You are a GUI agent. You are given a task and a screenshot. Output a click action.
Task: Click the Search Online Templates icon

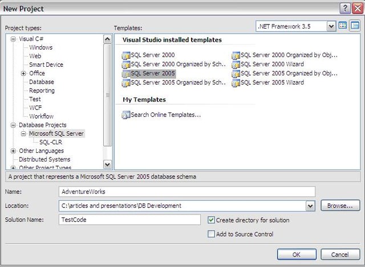[126, 115]
